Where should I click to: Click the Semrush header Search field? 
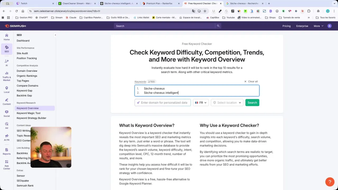pyautogui.click(x=165, y=26)
